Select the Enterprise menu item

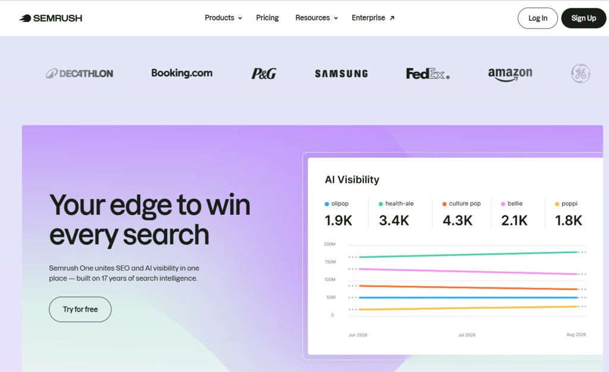pos(369,18)
